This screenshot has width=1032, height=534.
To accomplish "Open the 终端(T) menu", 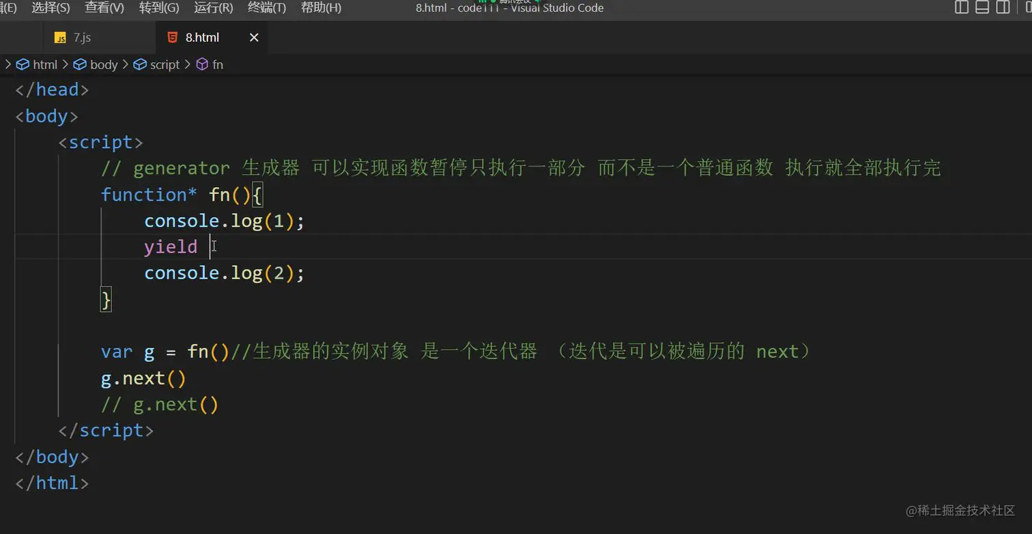I will (x=267, y=8).
